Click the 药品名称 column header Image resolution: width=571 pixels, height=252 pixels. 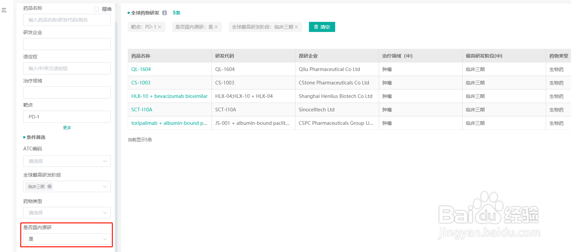[x=170, y=56]
